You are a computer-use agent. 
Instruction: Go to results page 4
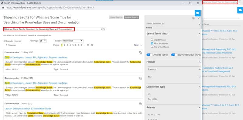coord(70,45)
